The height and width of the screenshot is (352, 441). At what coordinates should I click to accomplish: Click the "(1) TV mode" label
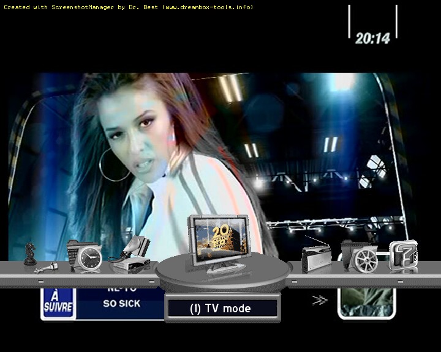221,309
